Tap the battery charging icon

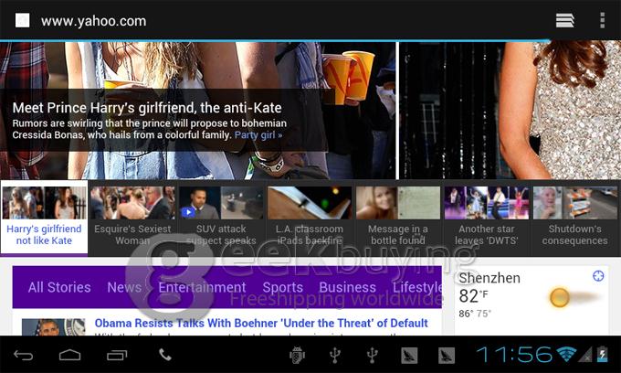602,354
